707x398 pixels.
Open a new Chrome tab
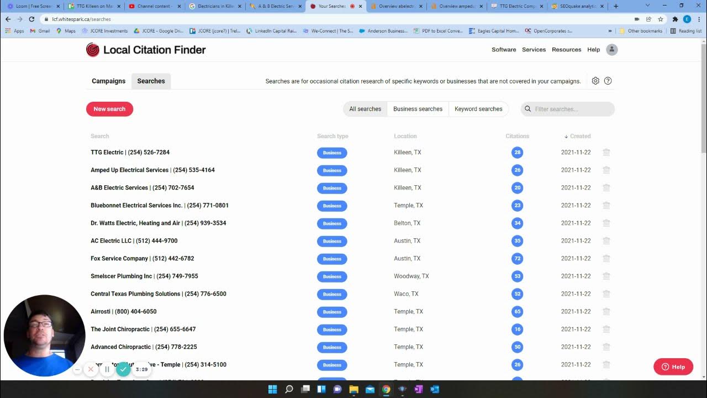pos(616,6)
